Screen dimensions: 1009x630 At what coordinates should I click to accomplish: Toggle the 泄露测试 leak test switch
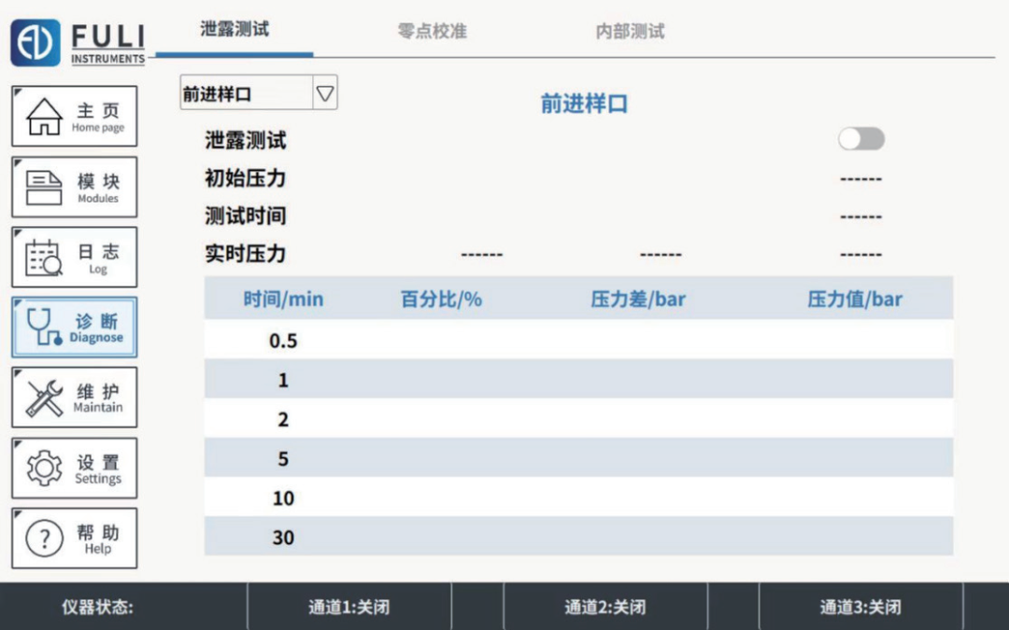[861, 139]
